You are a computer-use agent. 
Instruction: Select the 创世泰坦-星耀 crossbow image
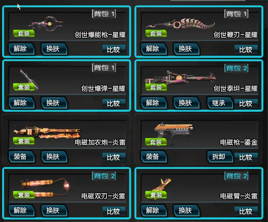click(180, 77)
